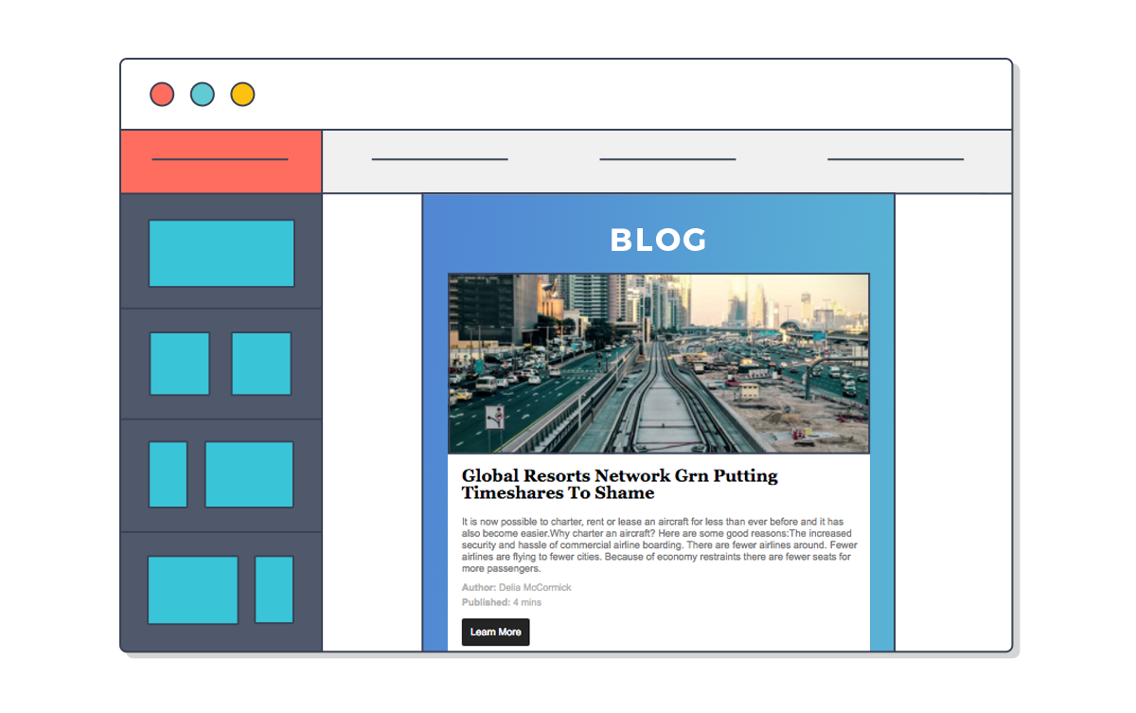Select the narrow block in sidebar's third section
Screen dimensions: 1136x713
(x=169, y=474)
